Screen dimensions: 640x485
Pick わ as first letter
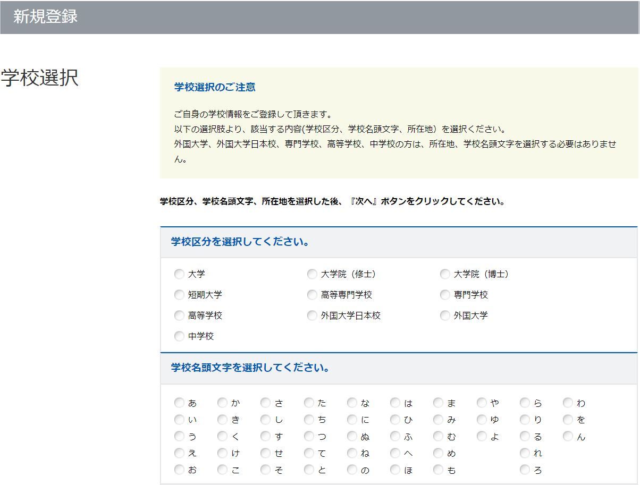(x=568, y=403)
